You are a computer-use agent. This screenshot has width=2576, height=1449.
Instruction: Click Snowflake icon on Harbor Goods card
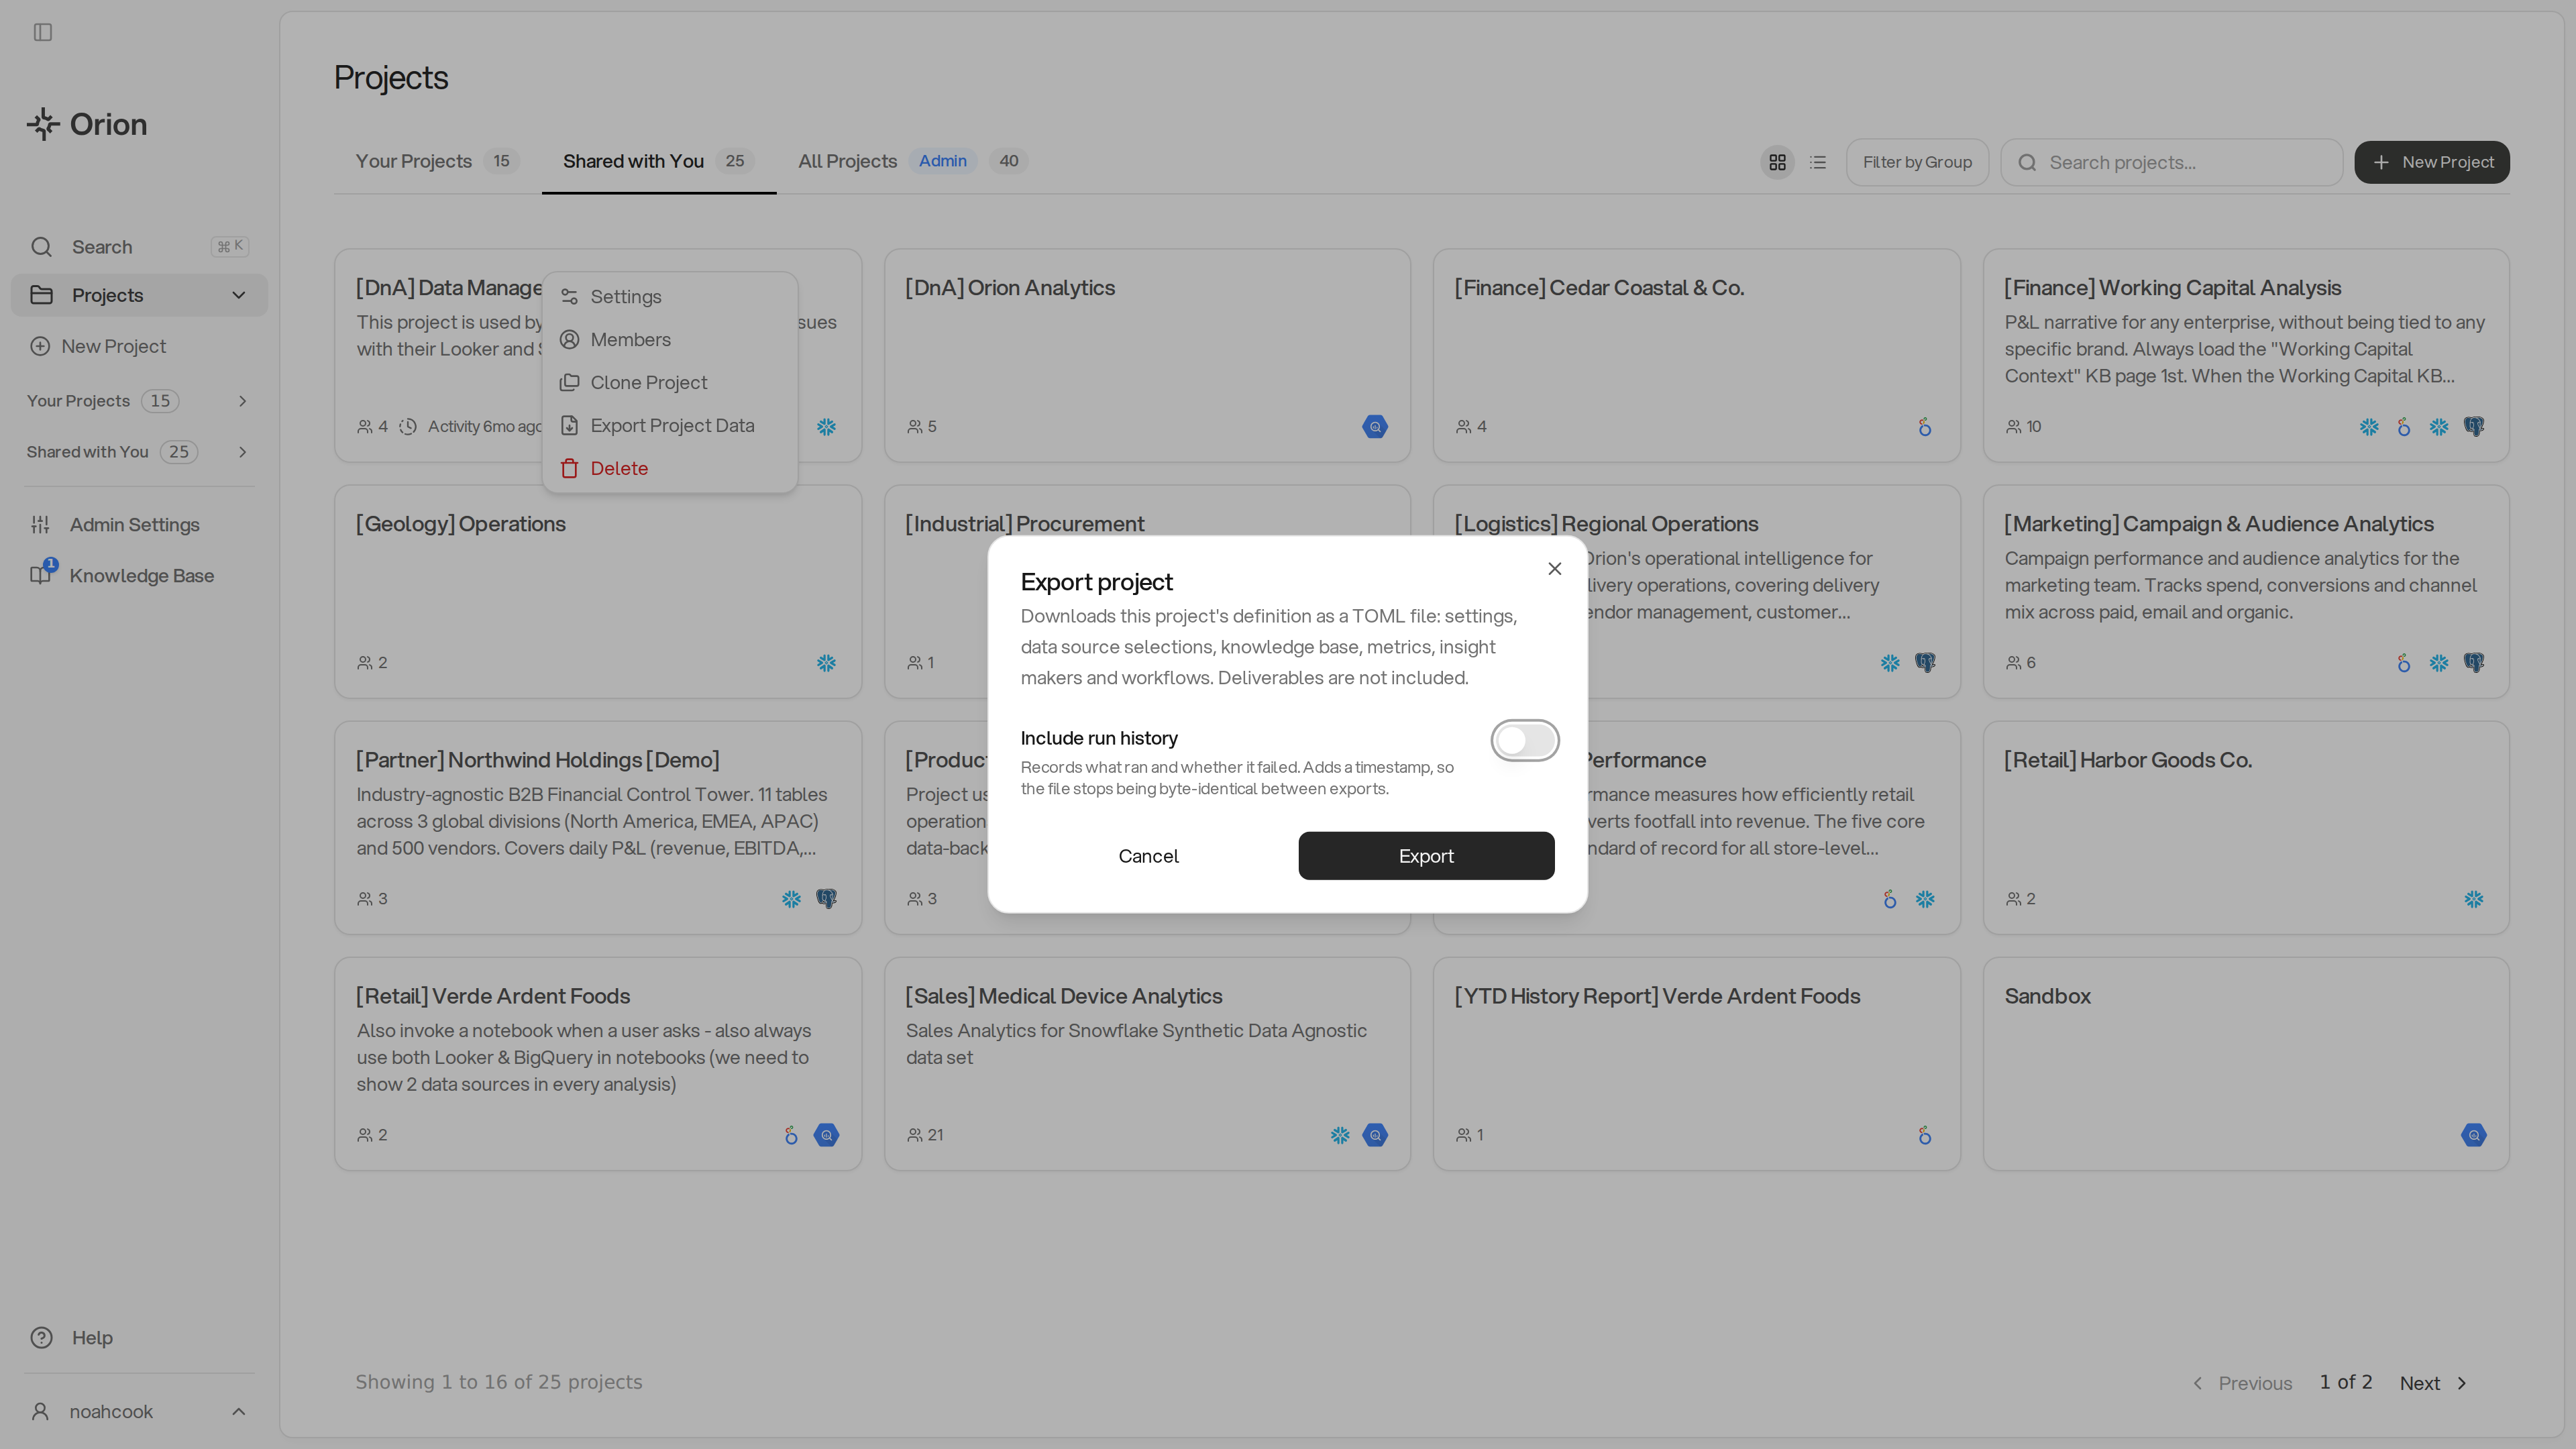coord(2473,899)
